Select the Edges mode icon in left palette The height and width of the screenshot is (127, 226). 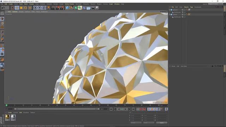point(2,36)
